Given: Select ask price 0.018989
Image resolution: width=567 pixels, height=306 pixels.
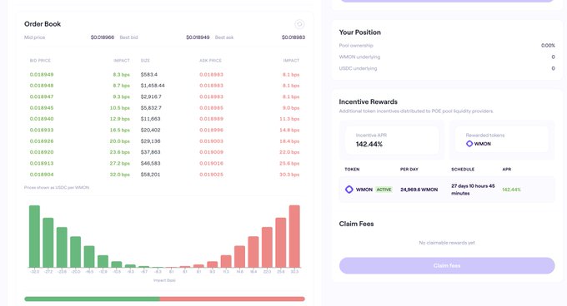Looking at the screenshot, I should coord(211,119).
